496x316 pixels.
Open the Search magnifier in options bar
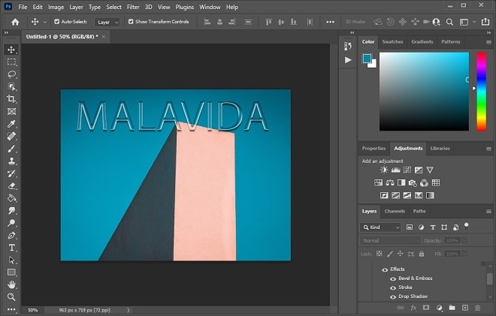[x=449, y=22]
